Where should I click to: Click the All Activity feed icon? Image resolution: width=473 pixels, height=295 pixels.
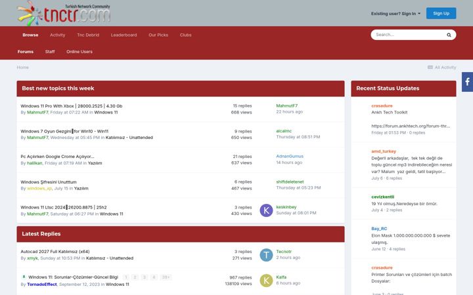pyautogui.click(x=430, y=67)
